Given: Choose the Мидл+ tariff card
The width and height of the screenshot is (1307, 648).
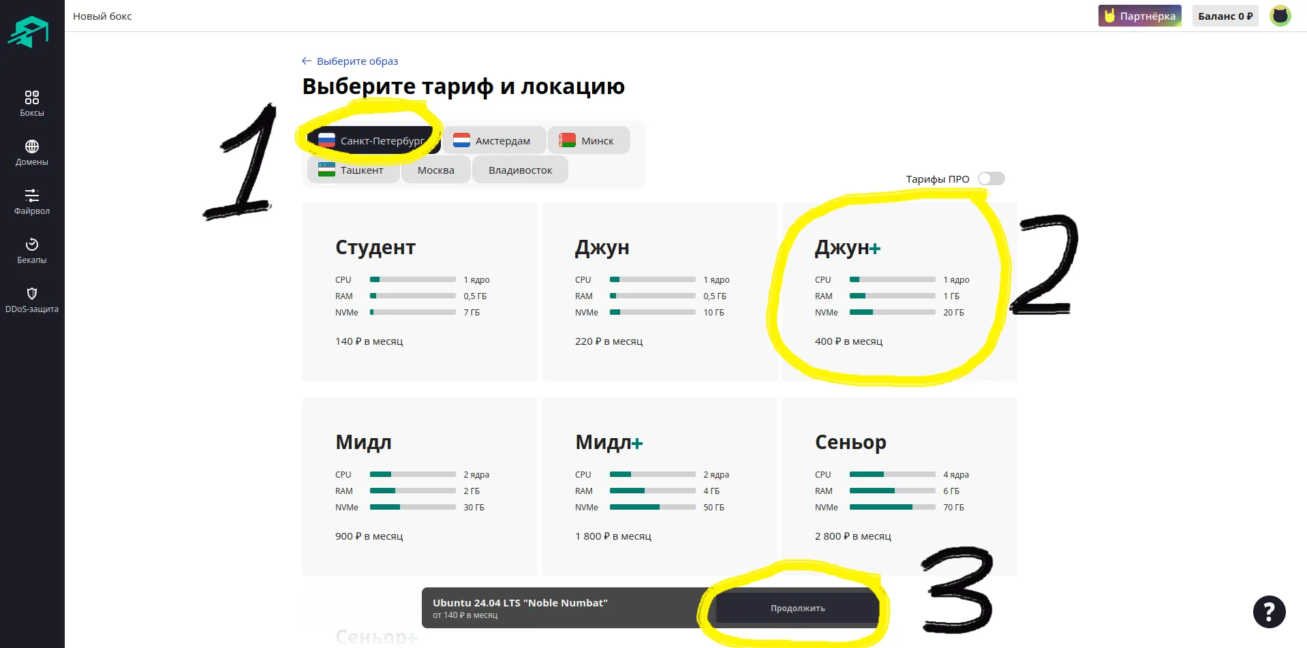Looking at the screenshot, I should point(660,487).
